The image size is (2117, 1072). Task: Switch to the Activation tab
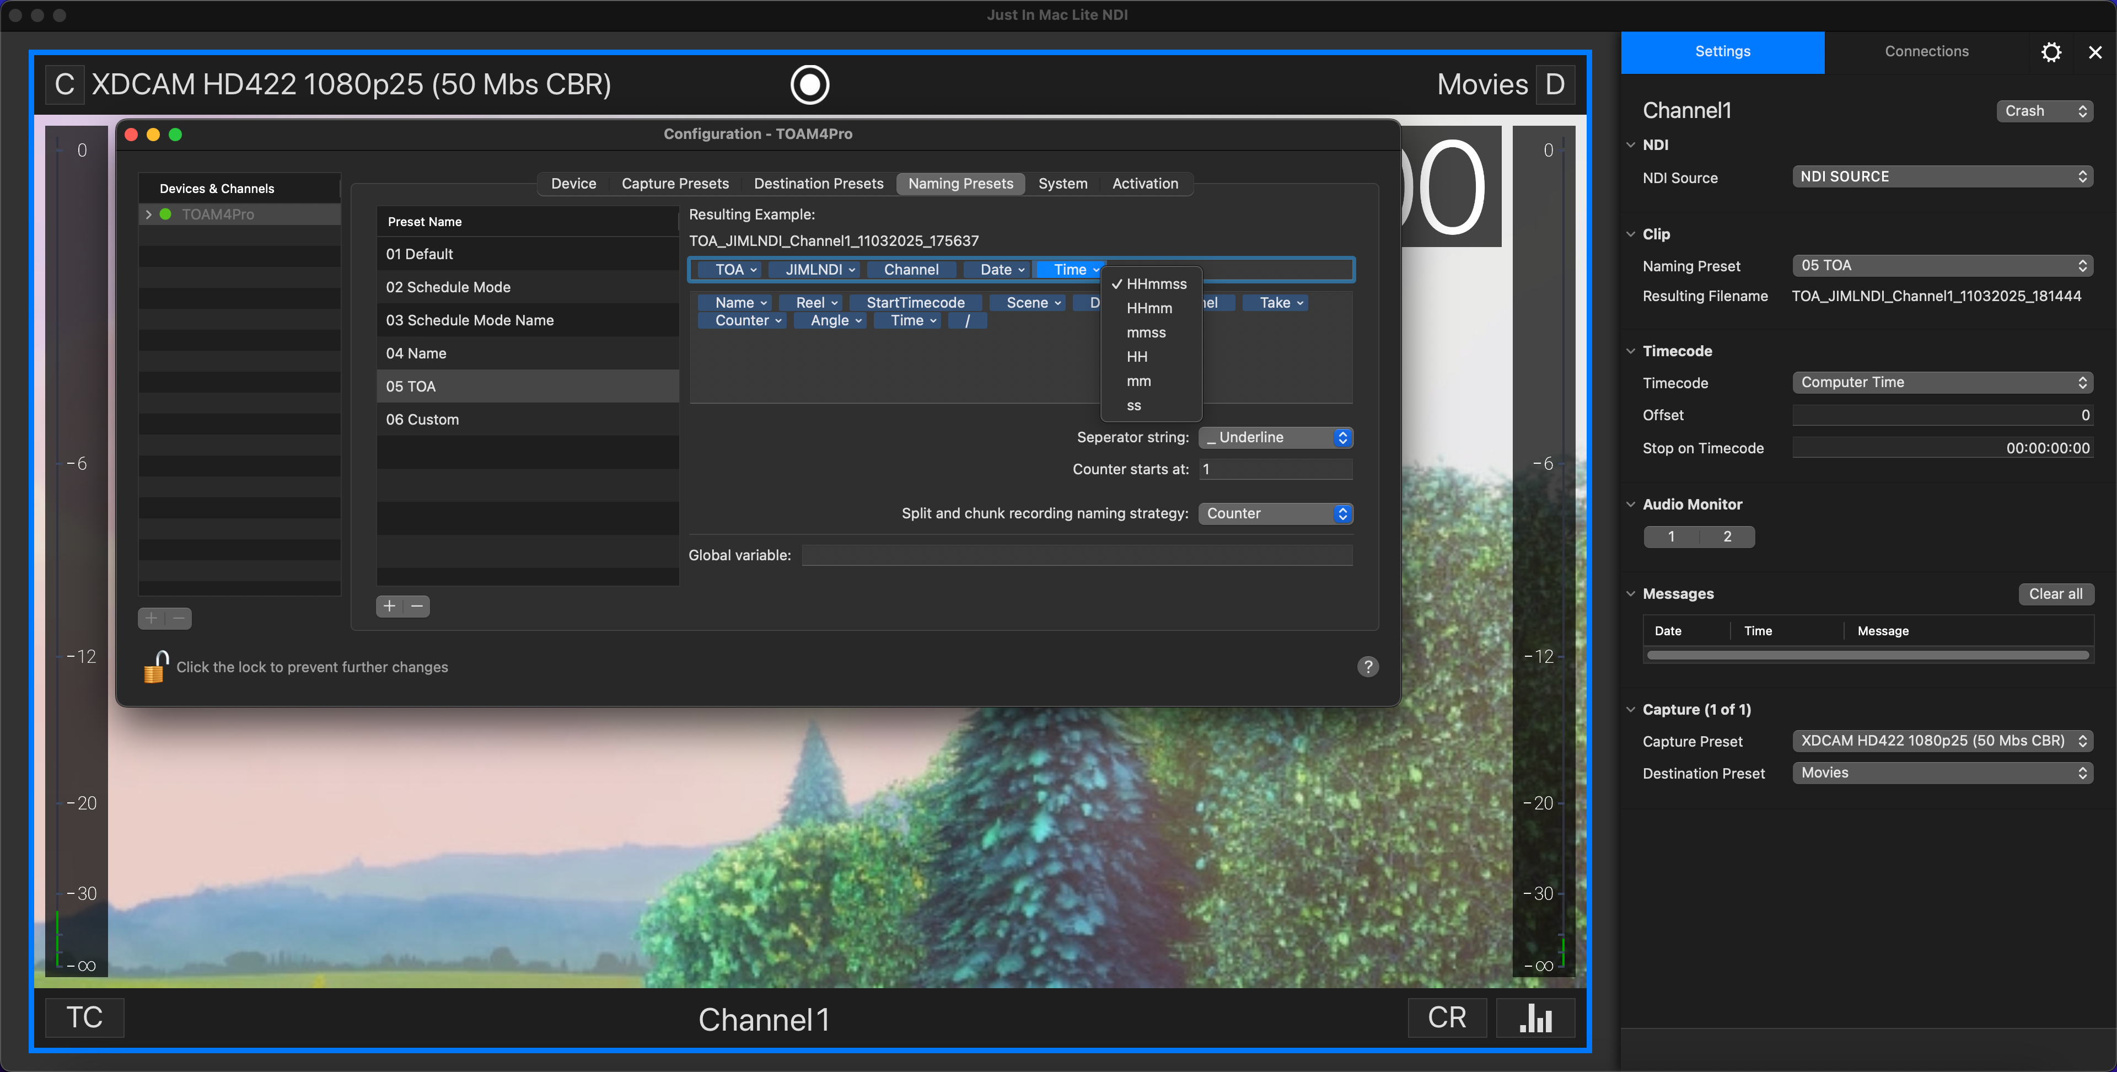point(1145,184)
